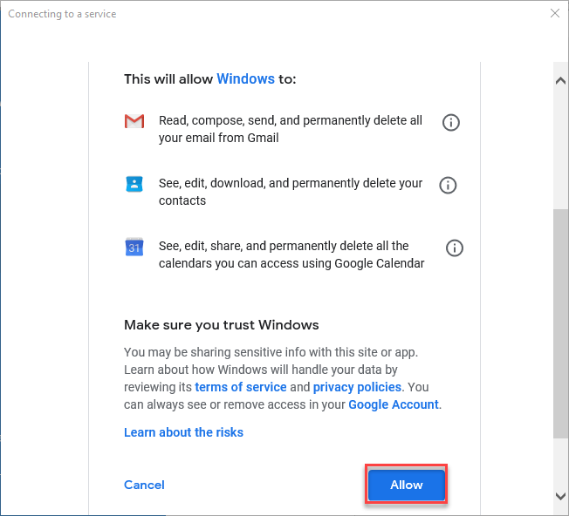Screen dimensions: 569x516
Task: Open the privacy policies link
Action: (357, 387)
